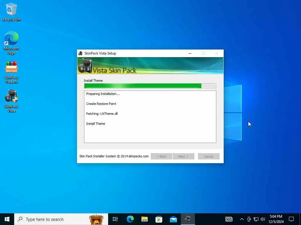Open Microsoft Store from the taskbar
301x225 pixels.
(159, 219)
